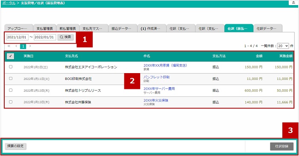299x156 pixels.
Task: Click the date 2022年1月11日(火)
Action: tap(36, 79)
